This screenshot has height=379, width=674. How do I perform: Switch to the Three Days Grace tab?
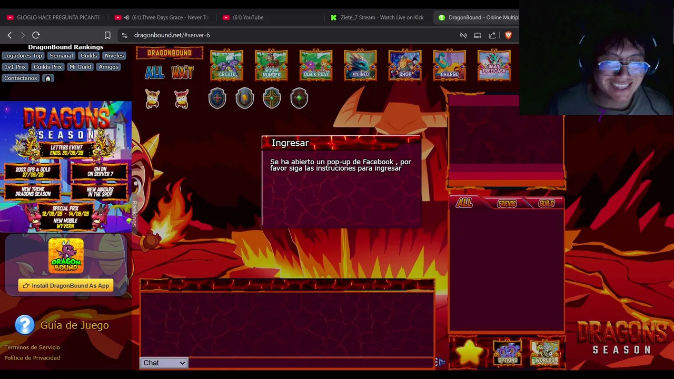(162, 17)
